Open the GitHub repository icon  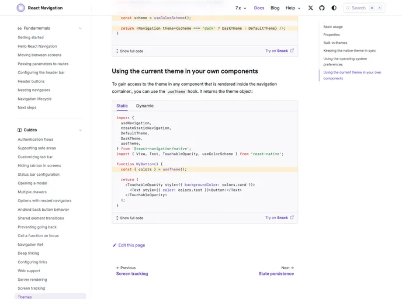coord(322,8)
